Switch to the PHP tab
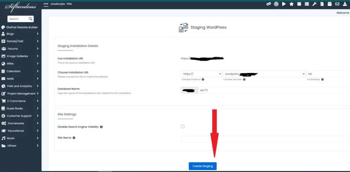 (x=46, y=4)
